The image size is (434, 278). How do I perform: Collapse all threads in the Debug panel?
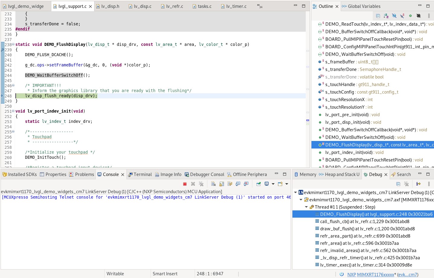[398, 184]
